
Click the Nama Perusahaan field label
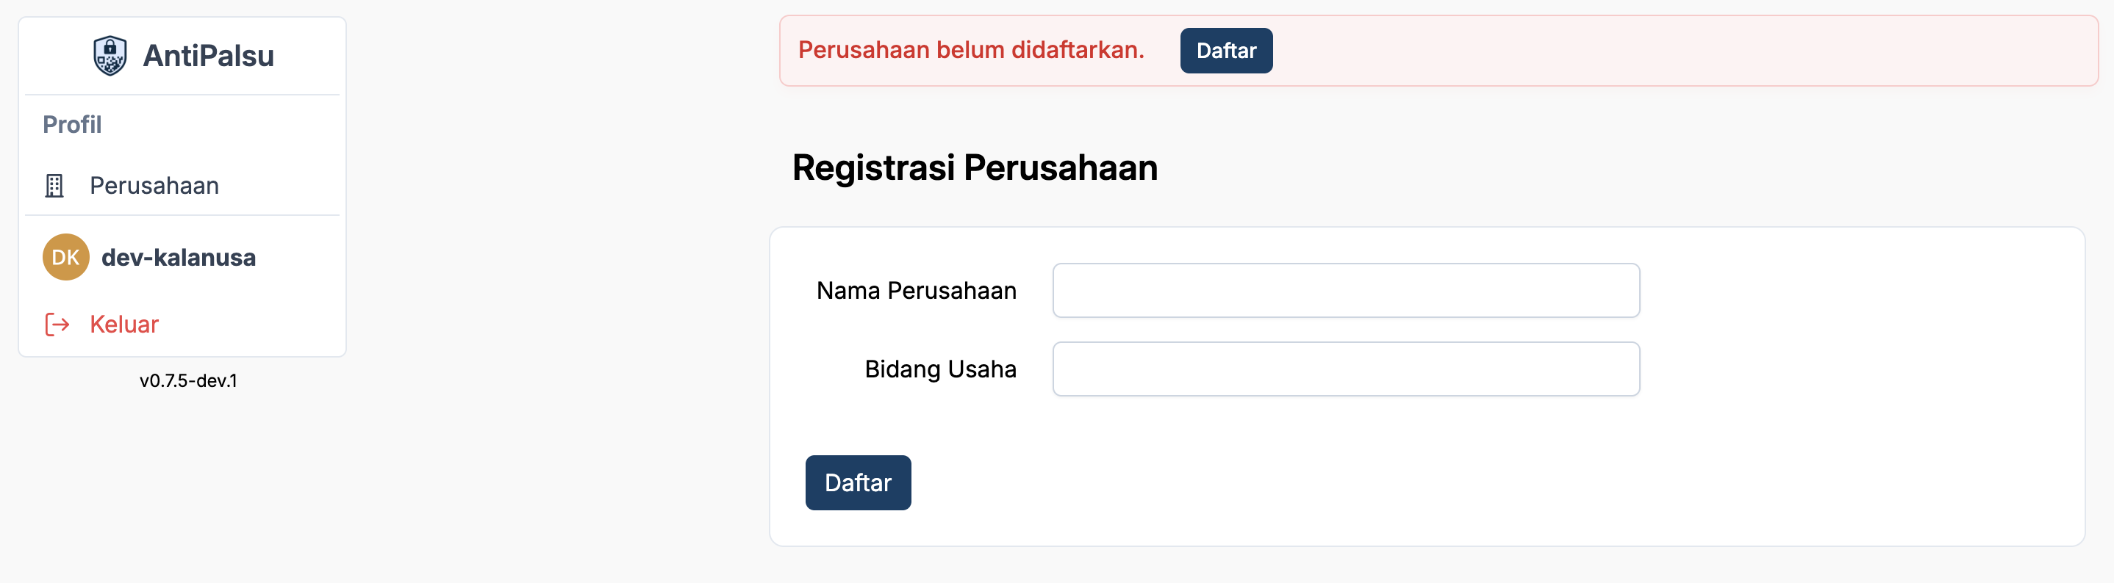tap(916, 290)
